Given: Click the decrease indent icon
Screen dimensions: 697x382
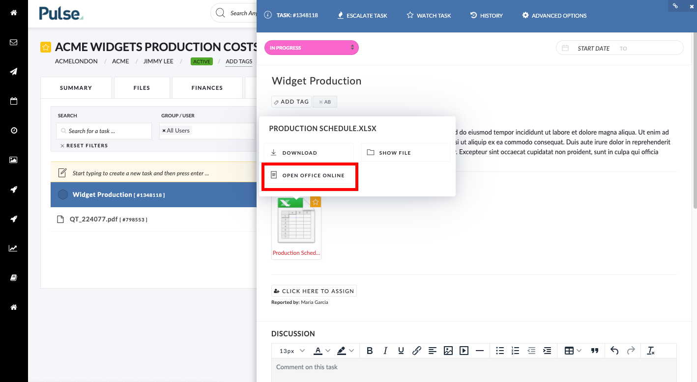Looking at the screenshot, I should click(531, 351).
